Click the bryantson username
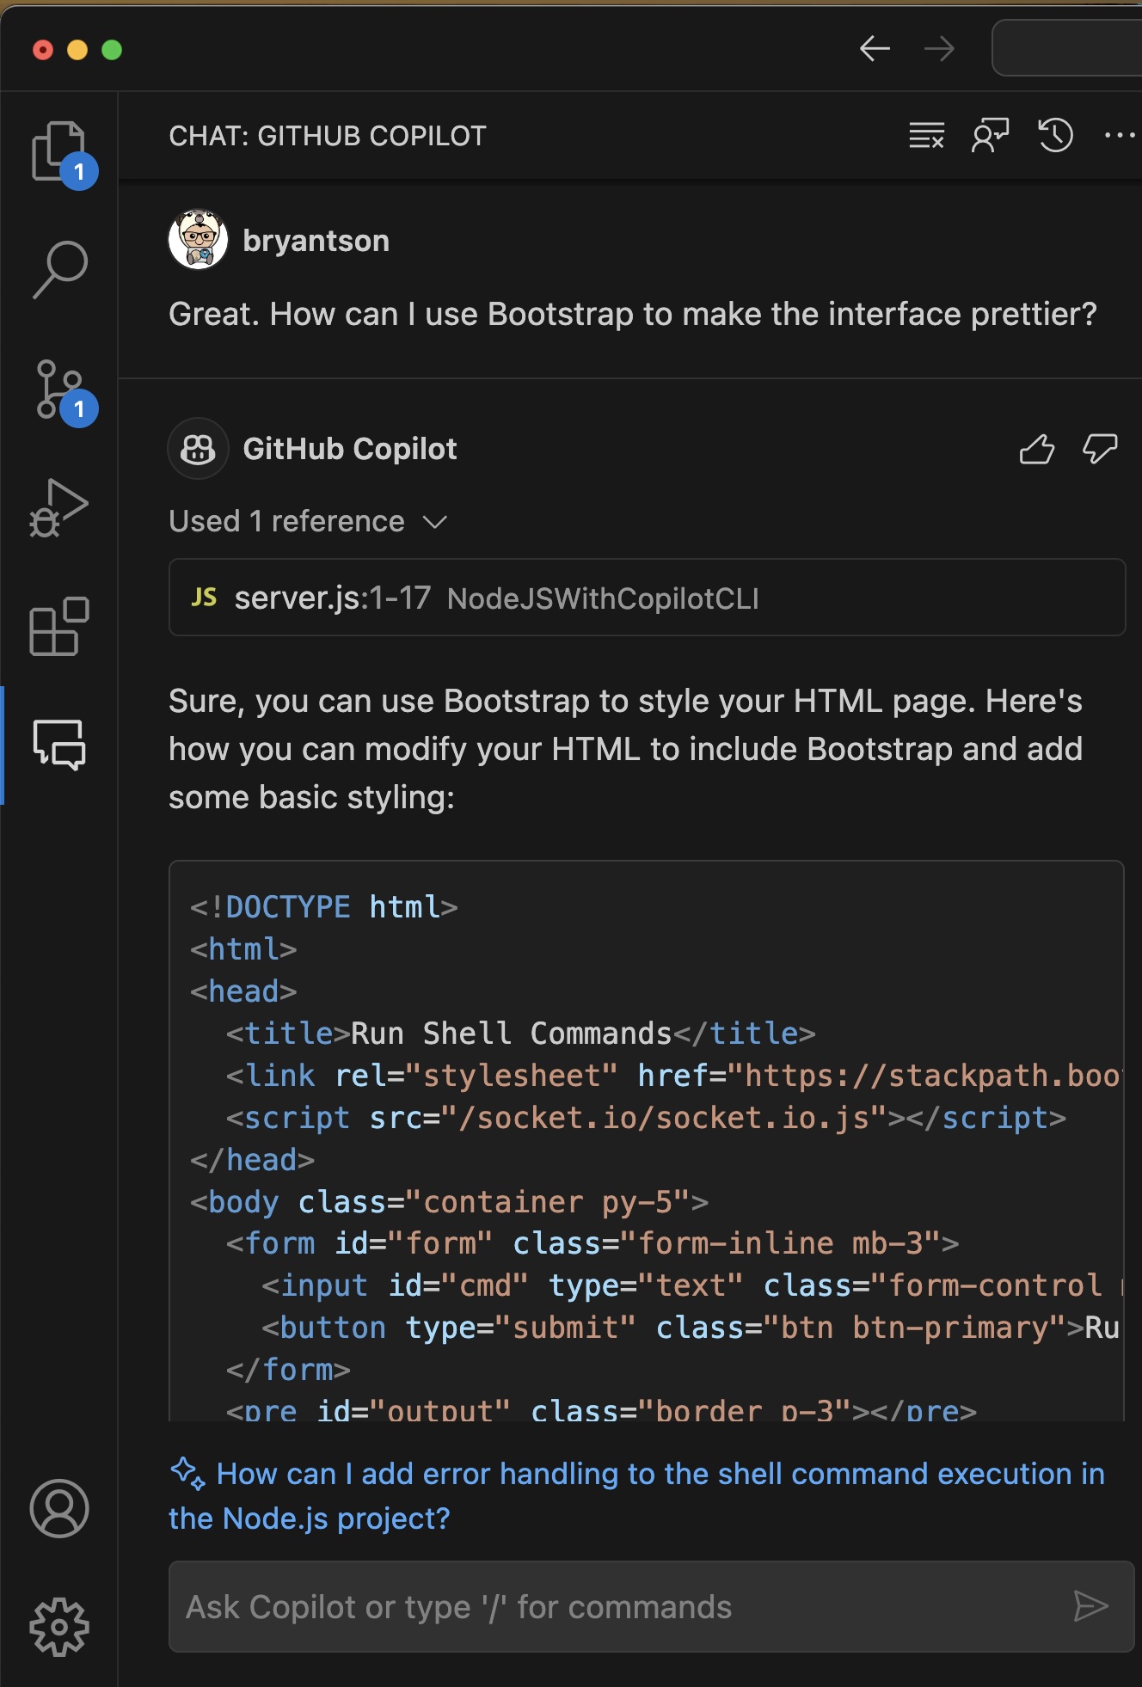1142x1687 pixels. 316,241
